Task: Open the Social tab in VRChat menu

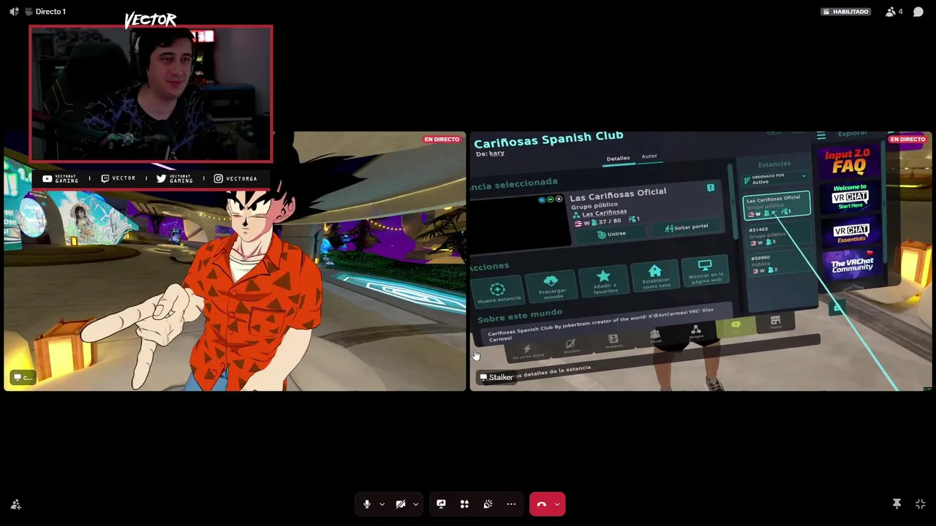Action: pyautogui.click(x=654, y=336)
